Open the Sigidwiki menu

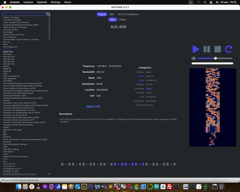(42, 2)
